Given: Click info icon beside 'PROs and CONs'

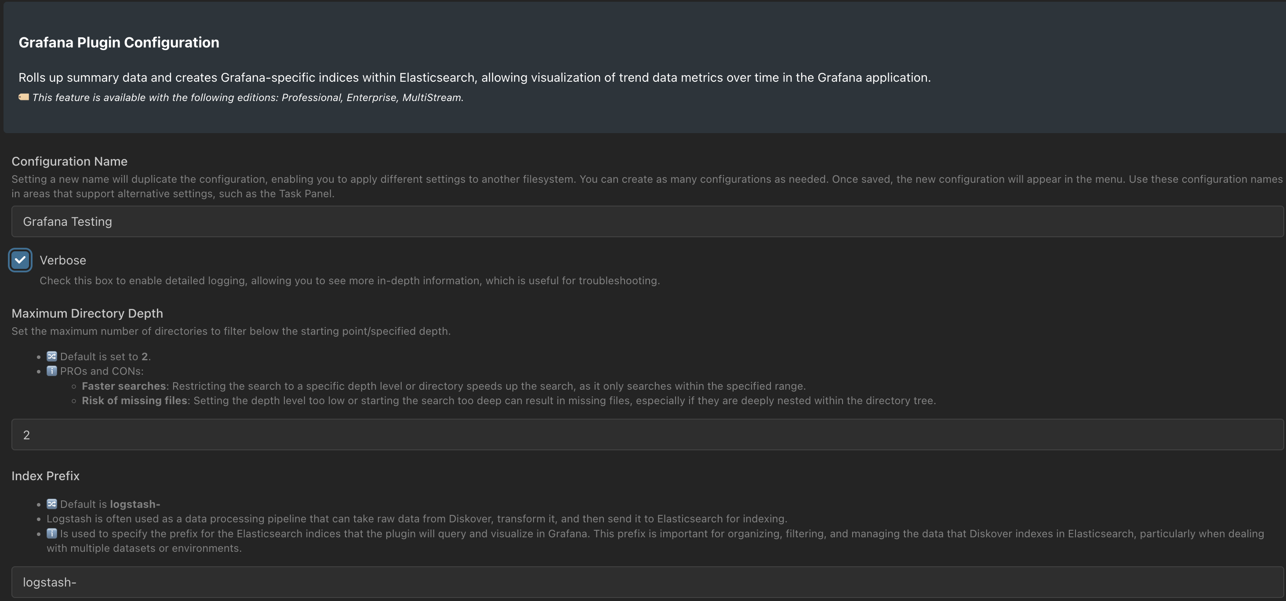Looking at the screenshot, I should coord(52,371).
